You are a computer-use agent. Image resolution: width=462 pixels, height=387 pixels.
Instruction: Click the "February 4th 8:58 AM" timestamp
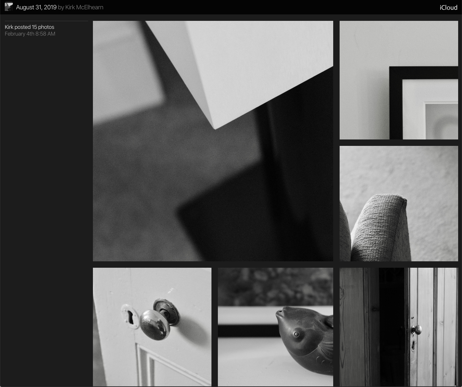tap(30, 34)
